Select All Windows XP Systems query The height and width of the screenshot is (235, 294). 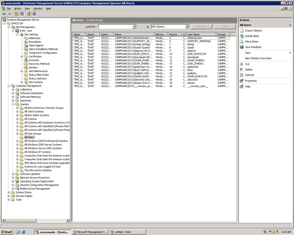38,152
